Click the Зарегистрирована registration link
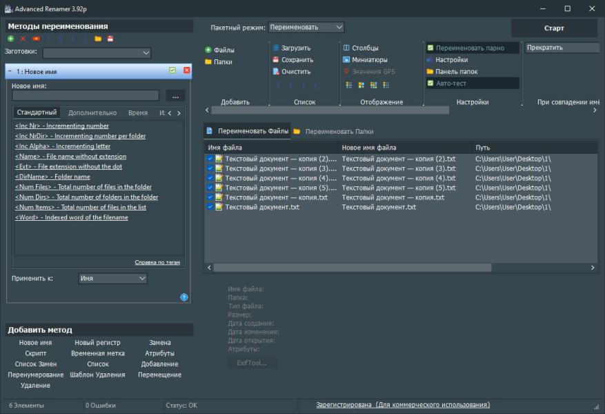 pyautogui.click(x=403, y=405)
